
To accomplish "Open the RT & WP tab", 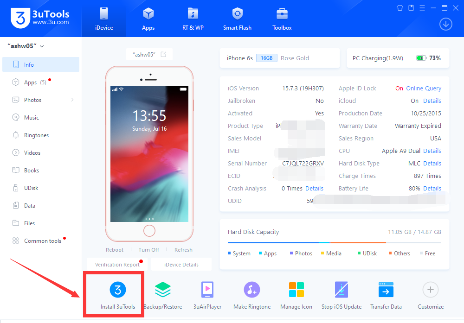I will pos(193,19).
